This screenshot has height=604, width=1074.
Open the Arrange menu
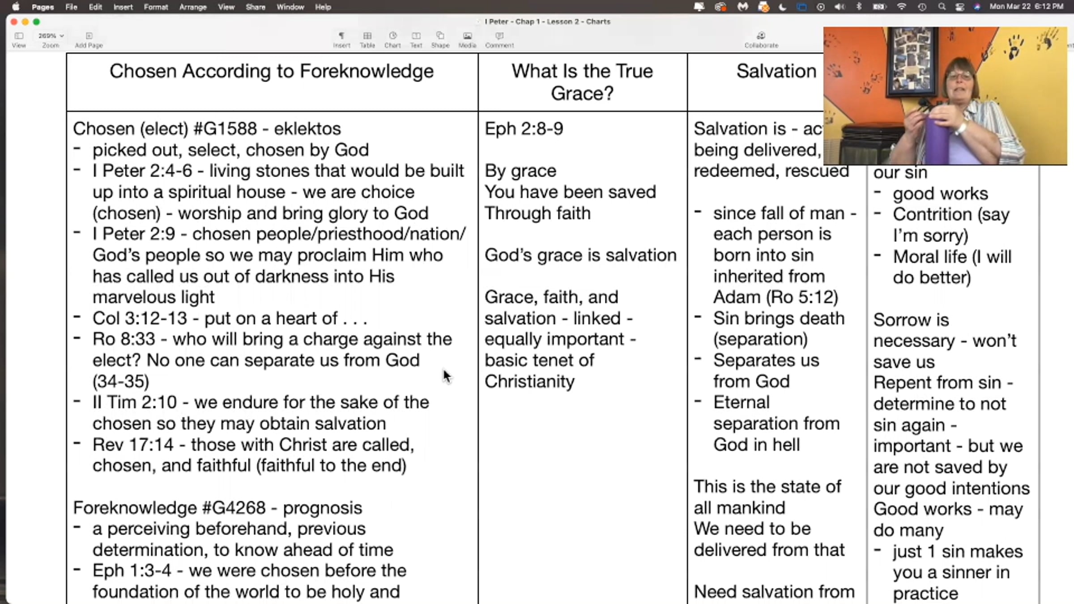click(x=193, y=7)
